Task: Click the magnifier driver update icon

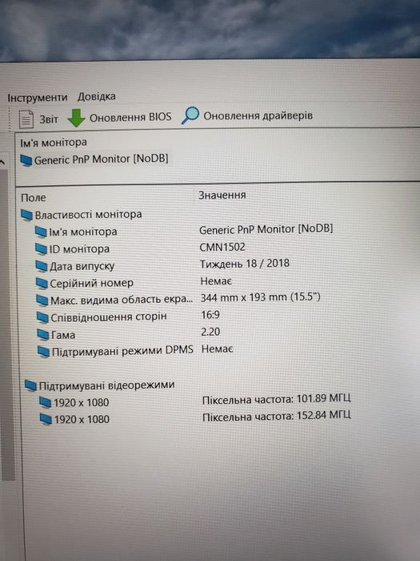Action: 190,115
